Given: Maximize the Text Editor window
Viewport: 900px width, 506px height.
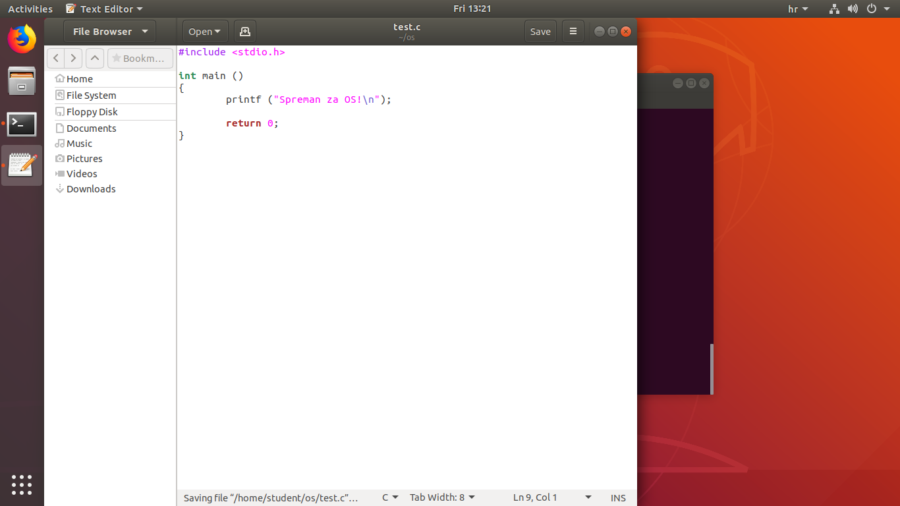Looking at the screenshot, I should [x=613, y=32].
